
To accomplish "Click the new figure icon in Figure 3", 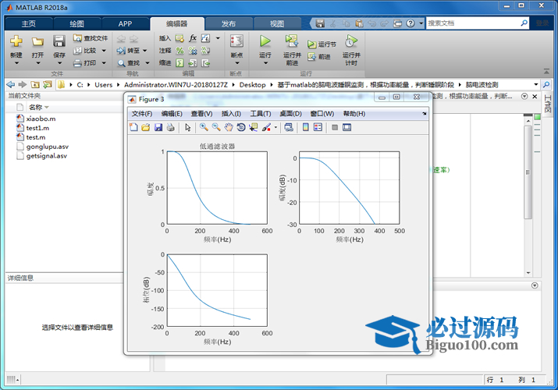I will pos(133,127).
